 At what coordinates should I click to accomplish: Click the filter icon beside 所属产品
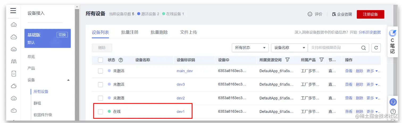point(321,60)
